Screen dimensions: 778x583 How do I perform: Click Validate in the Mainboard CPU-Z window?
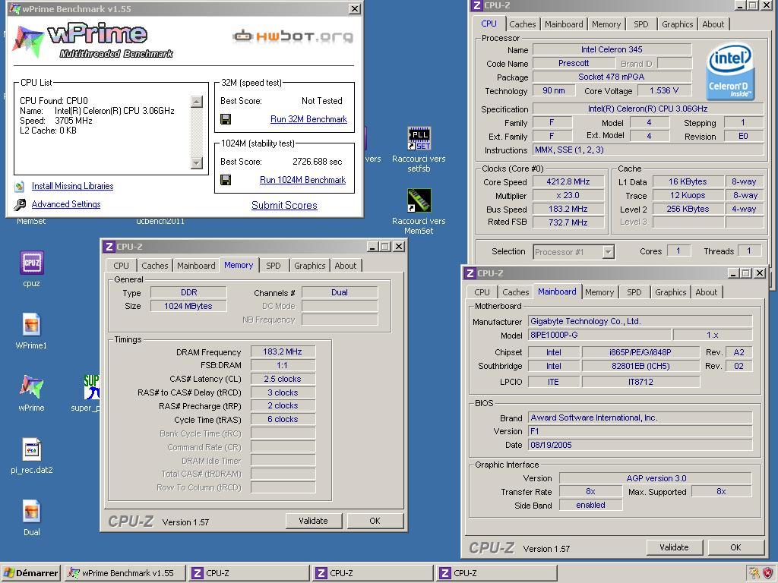(675, 547)
